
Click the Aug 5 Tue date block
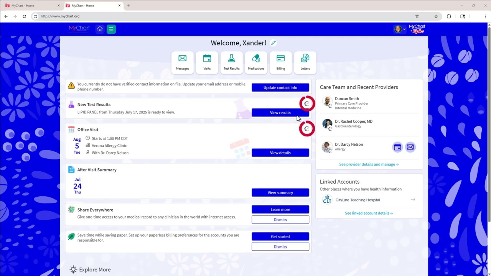77,146
